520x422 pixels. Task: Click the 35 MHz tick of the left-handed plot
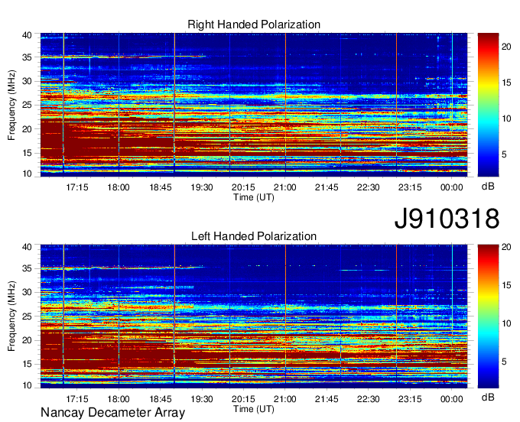(27, 268)
